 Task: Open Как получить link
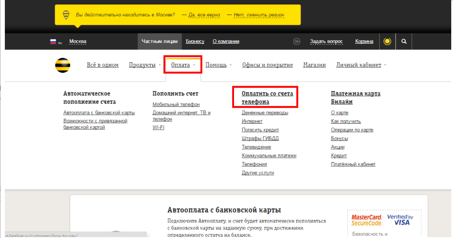pos(346,121)
